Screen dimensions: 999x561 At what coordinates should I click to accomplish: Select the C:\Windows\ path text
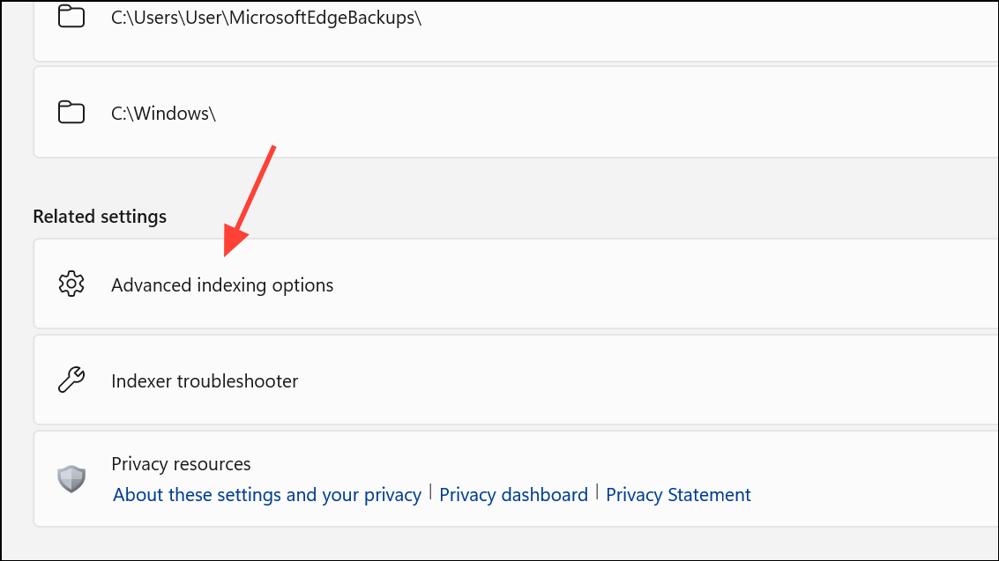click(x=164, y=114)
